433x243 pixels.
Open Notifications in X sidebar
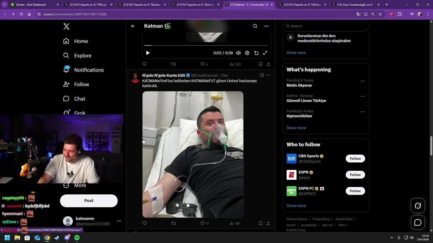83,70
